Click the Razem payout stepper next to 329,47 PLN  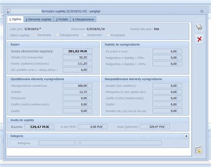tap(52, 127)
